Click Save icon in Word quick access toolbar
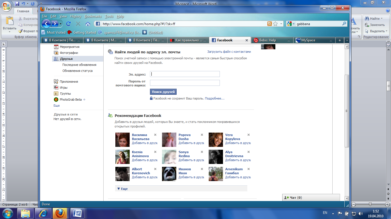The width and height of the screenshot is (391, 219). [x=17, y=4]
